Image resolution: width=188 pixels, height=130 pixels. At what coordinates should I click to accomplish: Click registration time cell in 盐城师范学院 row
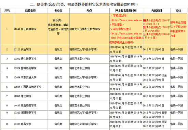tap(126, 68)
